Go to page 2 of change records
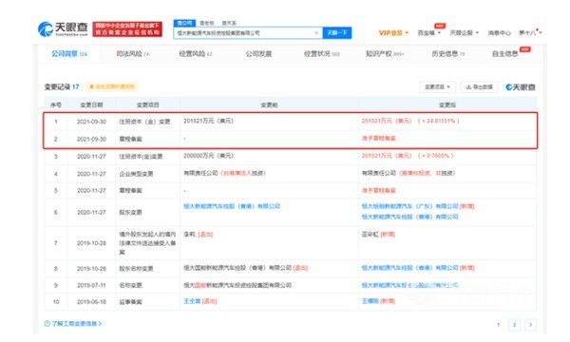 tap(514, 325)
